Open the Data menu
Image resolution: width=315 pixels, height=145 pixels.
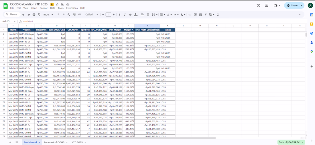click(53, 8)
